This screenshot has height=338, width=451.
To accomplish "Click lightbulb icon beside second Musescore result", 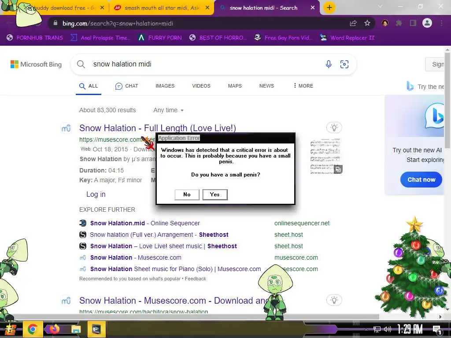I will pos(334,300).
